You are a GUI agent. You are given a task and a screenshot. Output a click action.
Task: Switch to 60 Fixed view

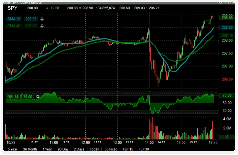[111, 149]
